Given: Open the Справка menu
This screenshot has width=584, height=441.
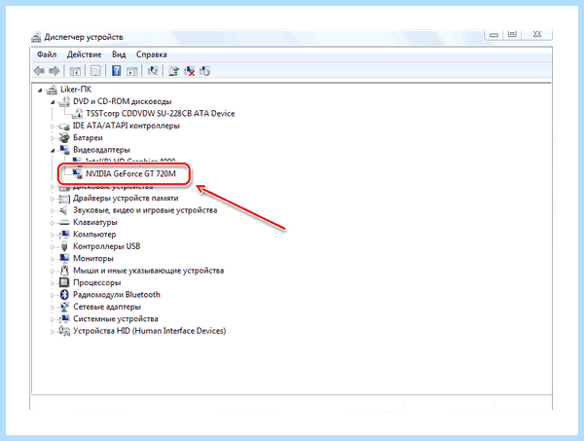Looking at the screenshot, I should tap(151, 55).
